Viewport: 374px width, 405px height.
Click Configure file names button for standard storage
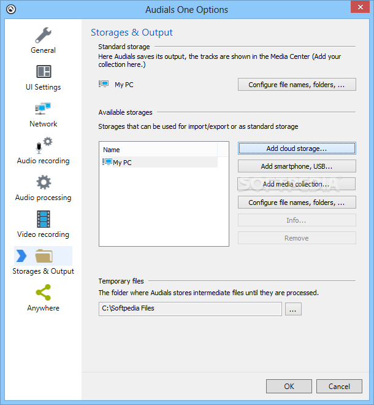click(x=297, y=85)
